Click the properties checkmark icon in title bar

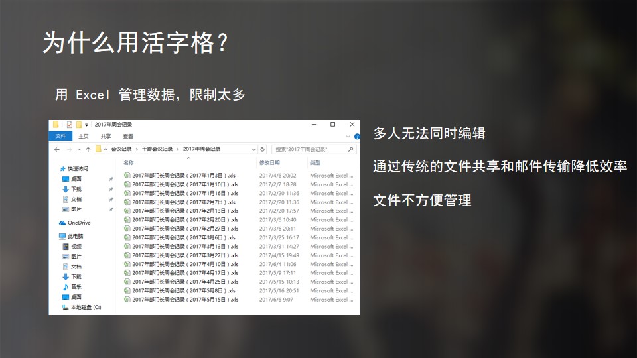pyautogui.click(x=69, y=125)
